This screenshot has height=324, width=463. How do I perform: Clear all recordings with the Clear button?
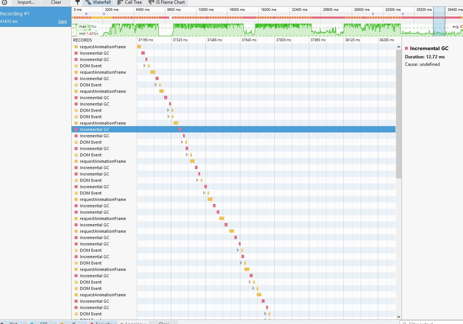coord(56,2)
